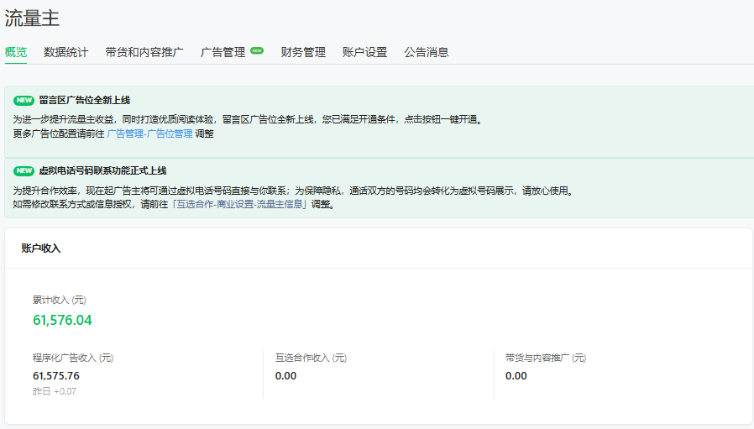Click the NEW badge beside 广告管理

[x=257, y=50]
